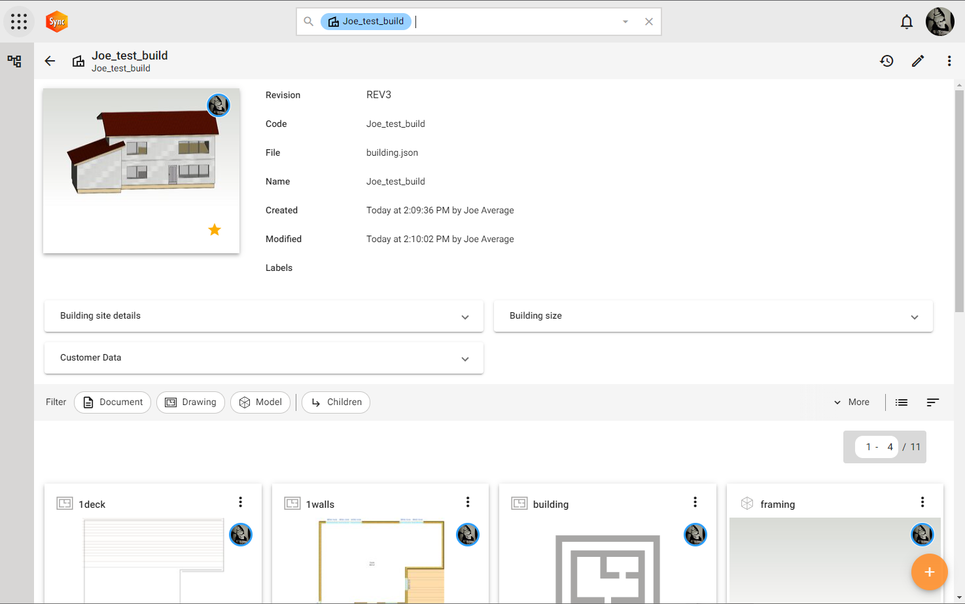Go back using the arrow icon

tap(50, 61)
